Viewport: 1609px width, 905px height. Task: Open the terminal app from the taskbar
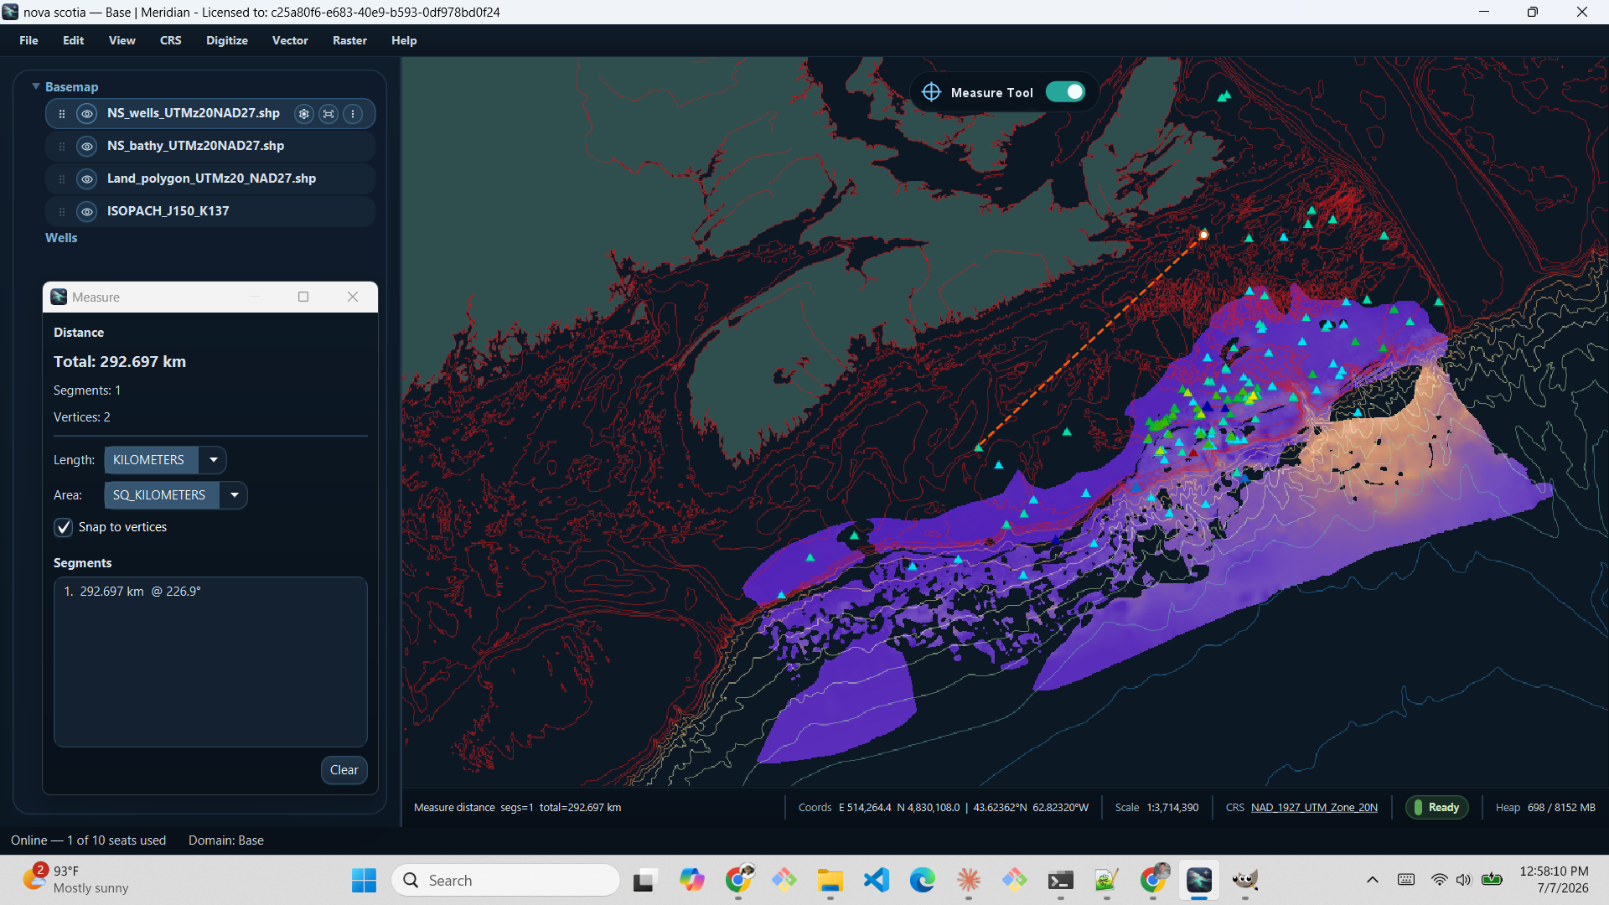click(x=1061, y=880)
